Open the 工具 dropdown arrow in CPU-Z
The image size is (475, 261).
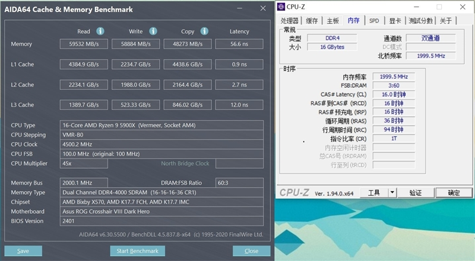point(392,192)
